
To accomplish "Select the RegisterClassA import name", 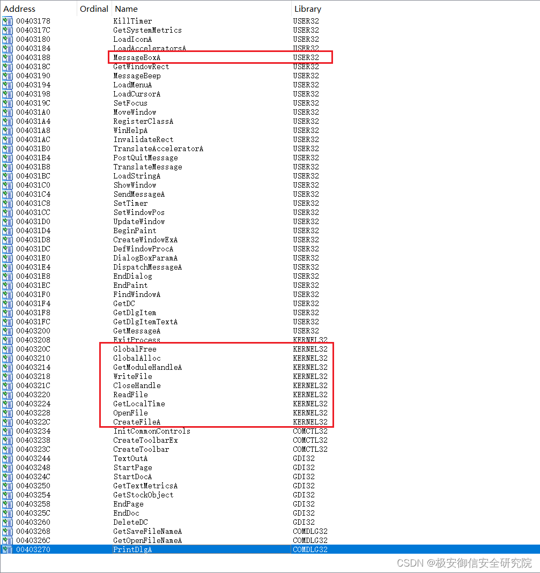I will click(143, 121).
